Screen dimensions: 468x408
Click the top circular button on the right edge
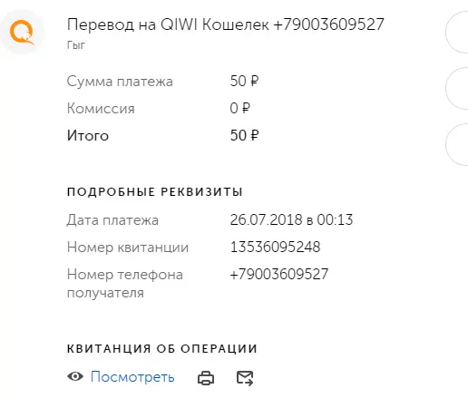457,32
